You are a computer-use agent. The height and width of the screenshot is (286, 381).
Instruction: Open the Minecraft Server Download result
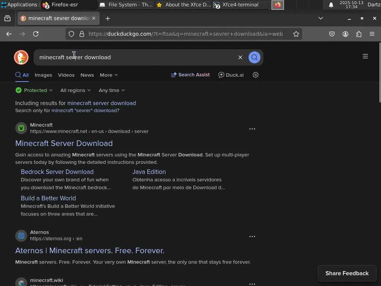[x=64, y=143]
